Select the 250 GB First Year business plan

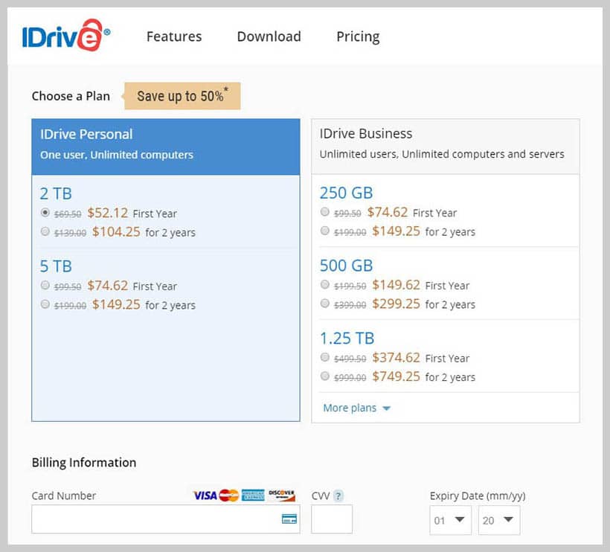[x=325, y=212]
